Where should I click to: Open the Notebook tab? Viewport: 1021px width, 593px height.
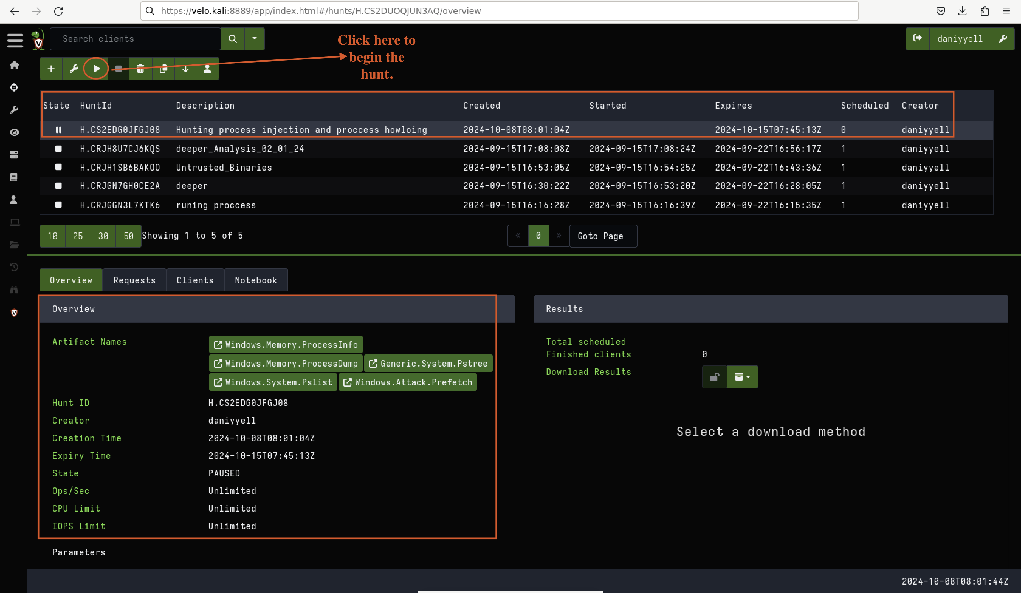click(x=256, y=280)
